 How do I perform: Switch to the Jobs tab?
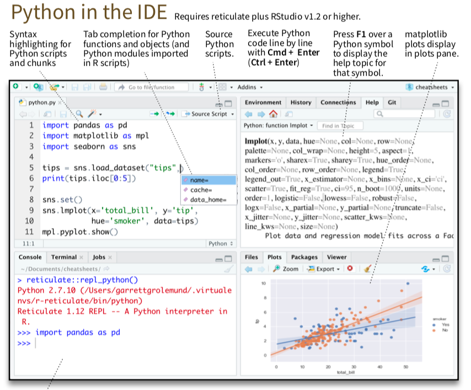[99, 257]
